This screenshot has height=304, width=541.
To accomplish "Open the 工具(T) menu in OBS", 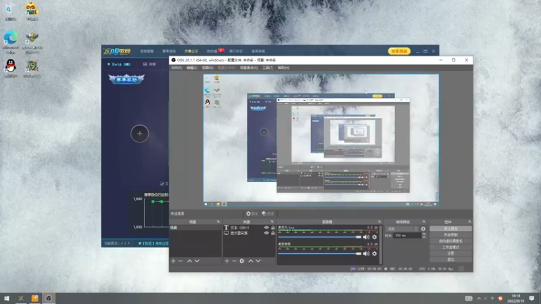I will [268, 68].
